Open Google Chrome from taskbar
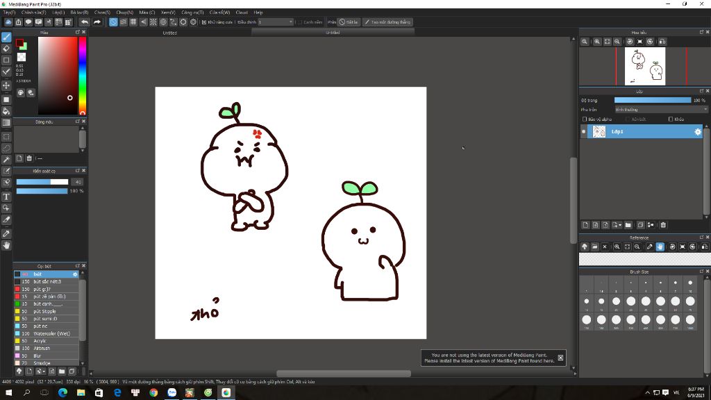The image size is (711, 400). tap(153, 393)
